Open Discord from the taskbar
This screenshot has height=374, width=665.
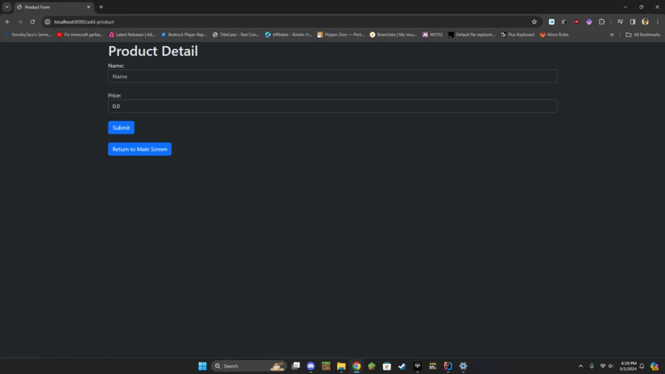pyautogui.click(x=311, y=366)
